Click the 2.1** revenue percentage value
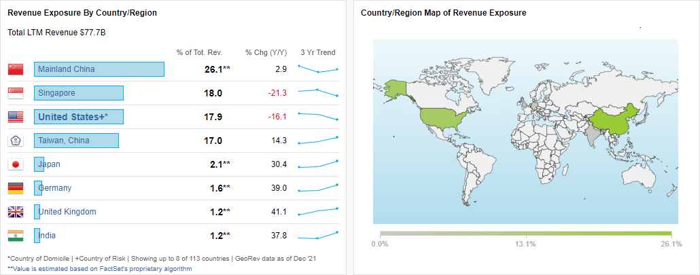The height and width of the screenshot is (275, 700). 220,164
